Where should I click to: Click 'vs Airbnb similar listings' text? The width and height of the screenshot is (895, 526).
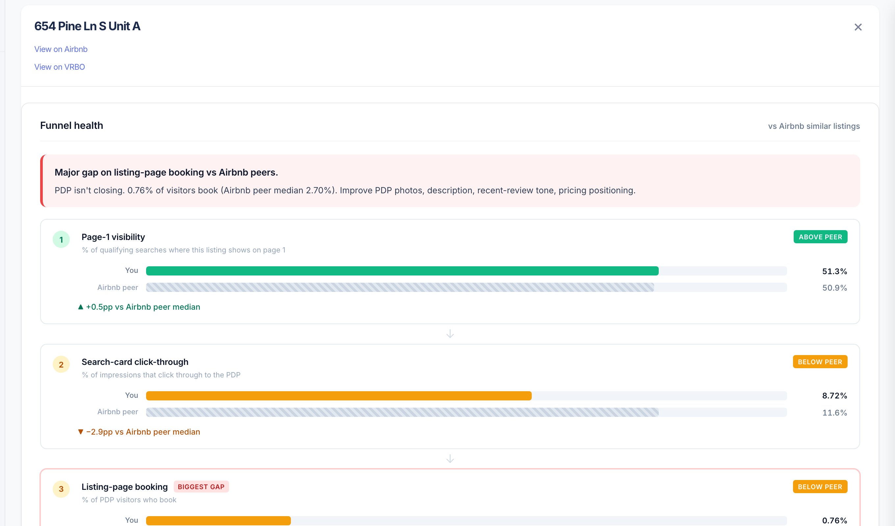click(x=814, y=126)
